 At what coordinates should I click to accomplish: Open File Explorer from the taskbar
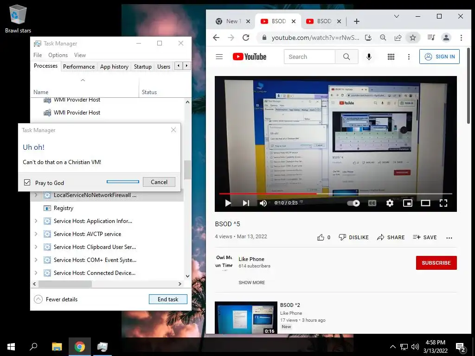57,347
